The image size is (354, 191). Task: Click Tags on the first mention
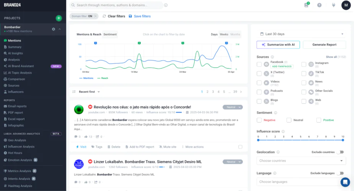click(x=97, y=147)
